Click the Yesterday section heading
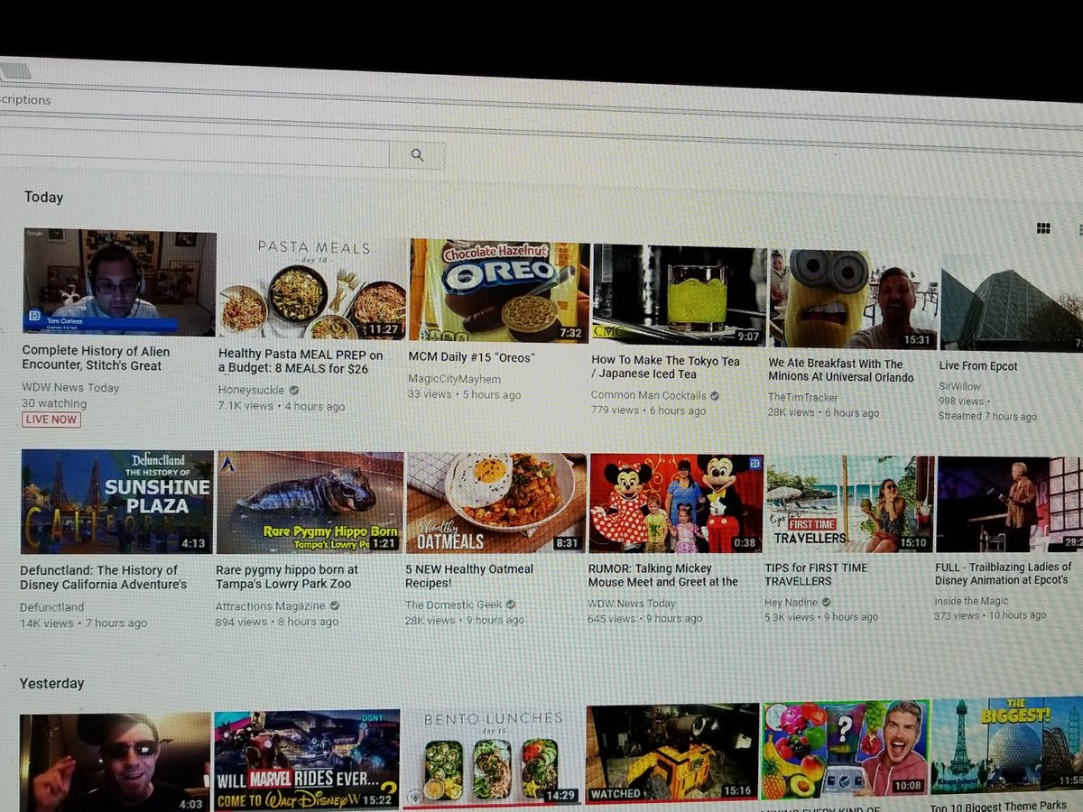Image resolution: width=1083 pixels, height=812 pixels. [x=51, y=683]
